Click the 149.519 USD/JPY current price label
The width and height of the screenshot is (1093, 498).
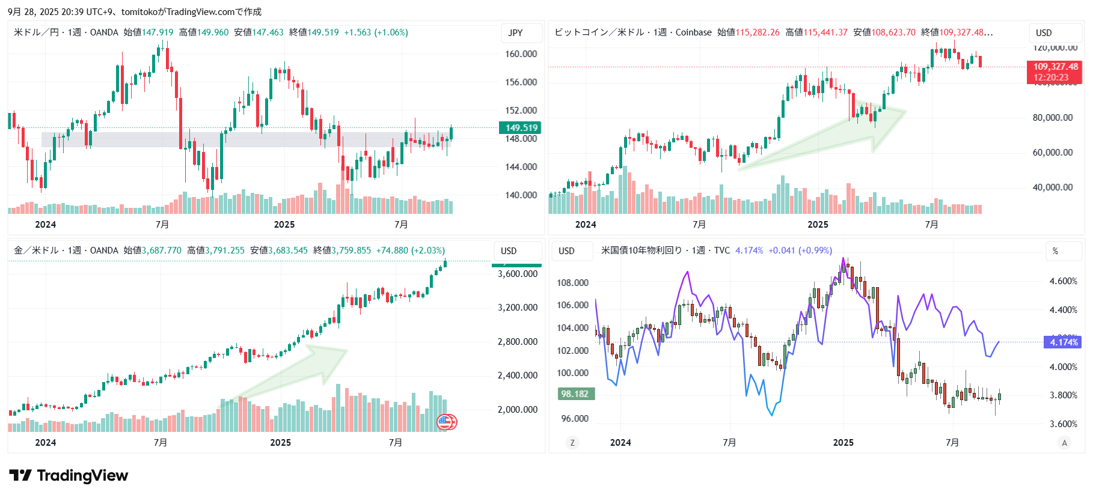[x=521, y=128]
